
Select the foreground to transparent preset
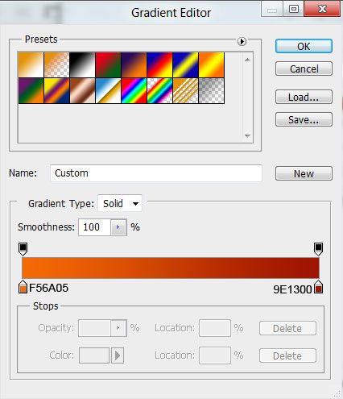point(56,65)
